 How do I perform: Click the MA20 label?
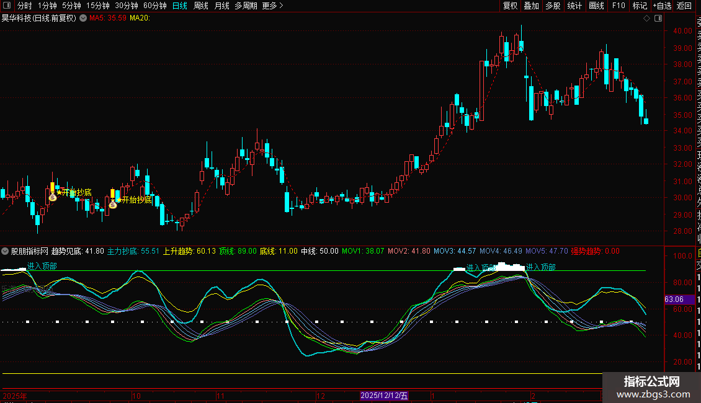140,19
